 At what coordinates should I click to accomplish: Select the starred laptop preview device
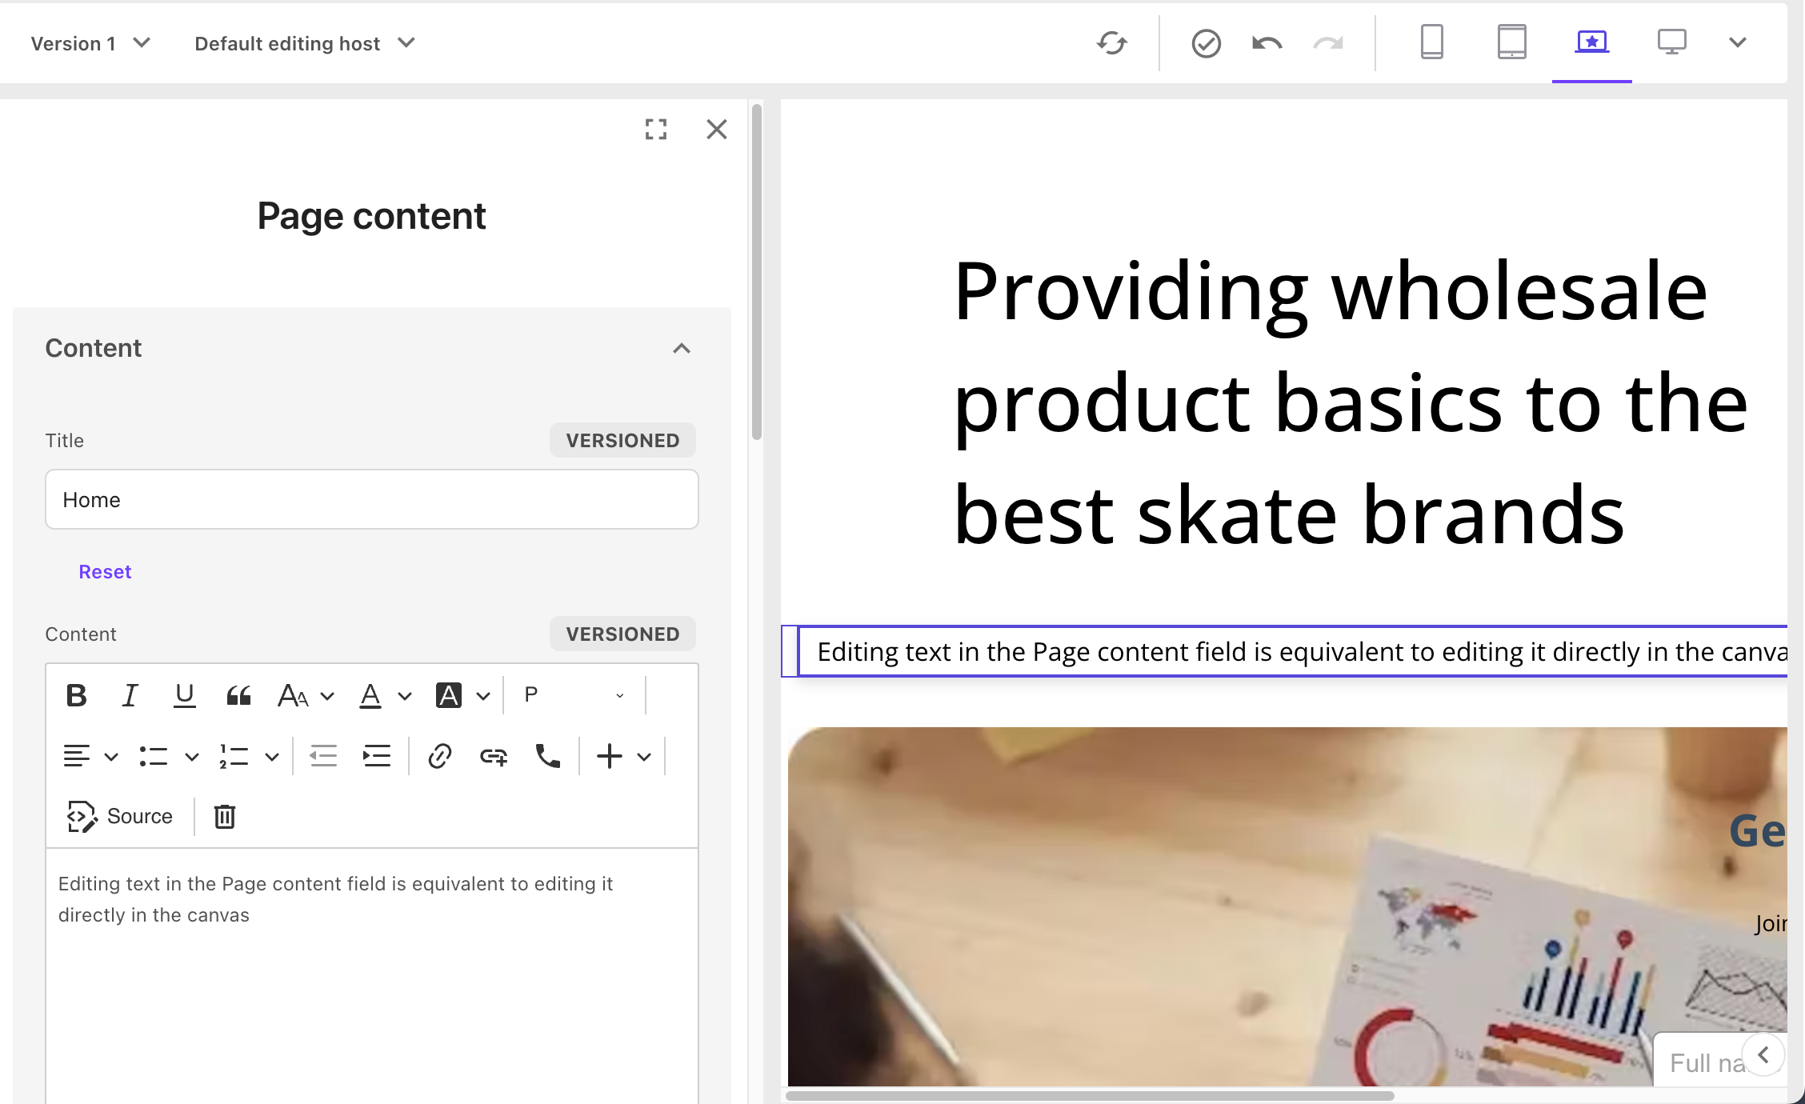tap(1592, 42)
